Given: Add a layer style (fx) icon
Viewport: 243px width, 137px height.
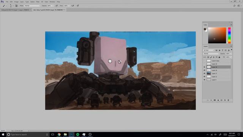Looking at the screenshot, I should [211, 100].
